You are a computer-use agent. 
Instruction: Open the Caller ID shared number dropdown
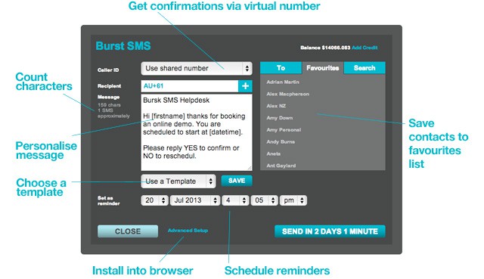[197, 68]
